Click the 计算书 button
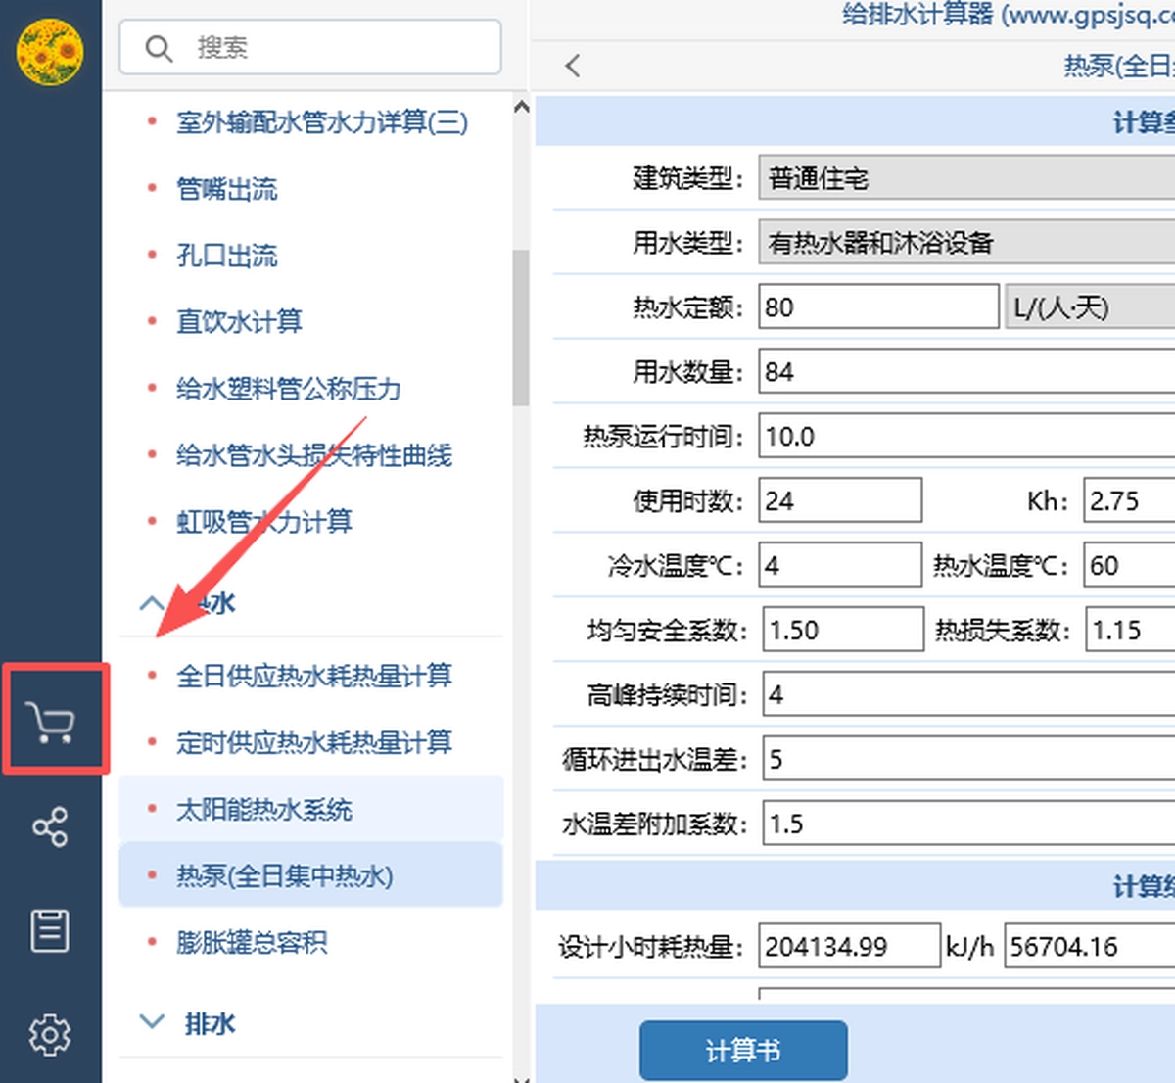Image resolution: width=1175 pixels, height=1083 pixels. tap(743, 1051)
